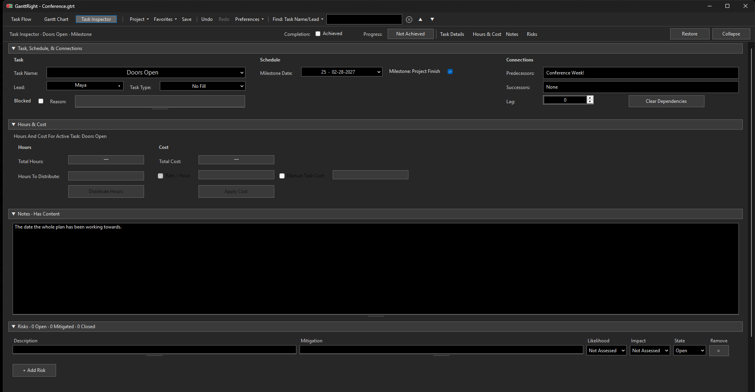
Task: Click the GanttRight app logo icon
Action: (x=9, y=6)
